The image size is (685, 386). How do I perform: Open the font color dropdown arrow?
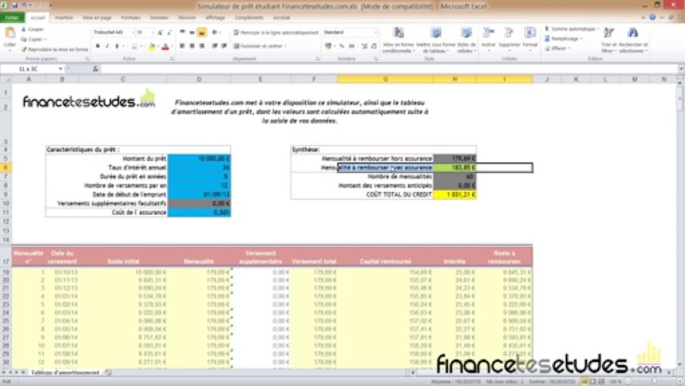click(x=171, y=47)
